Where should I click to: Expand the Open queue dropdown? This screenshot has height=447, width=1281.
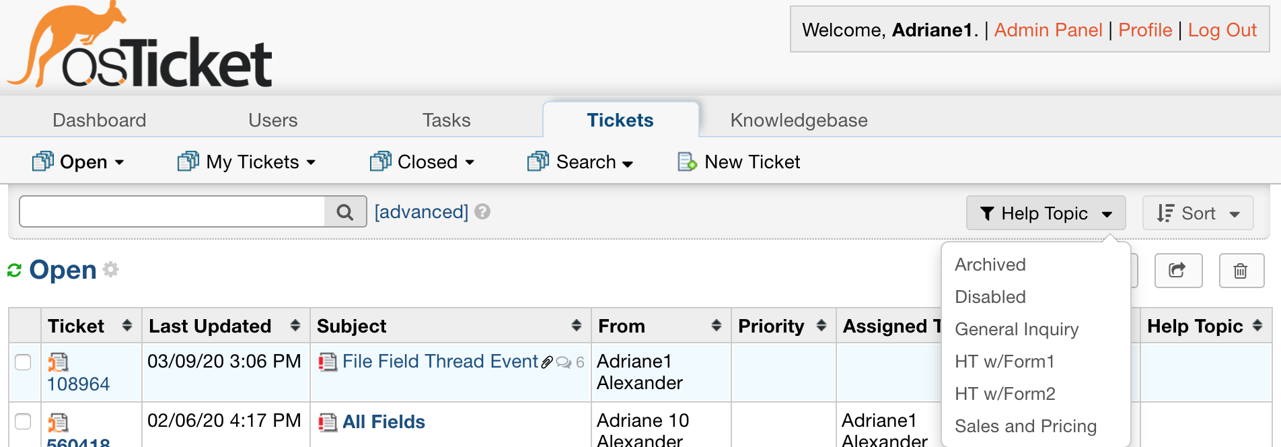79,162
